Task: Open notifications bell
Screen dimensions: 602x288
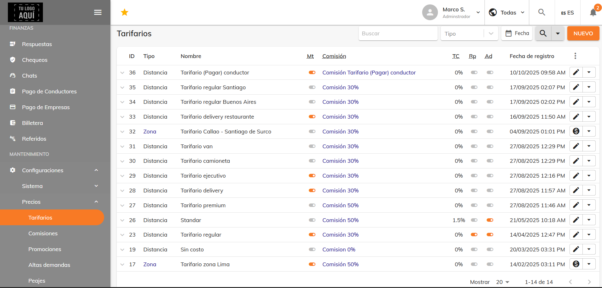Action: pyautogui.click(x=593, y=12)
